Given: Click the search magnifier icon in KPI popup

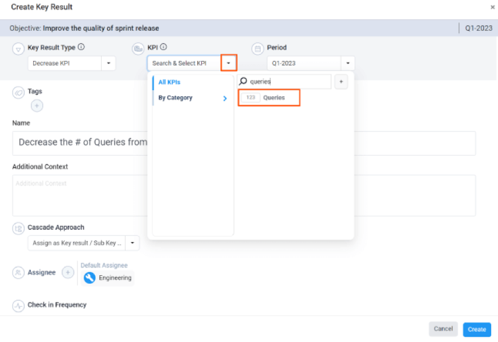Looking at the screenshot, I should coord(243,81).
